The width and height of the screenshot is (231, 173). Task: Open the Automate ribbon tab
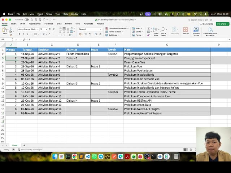[88, 24]
